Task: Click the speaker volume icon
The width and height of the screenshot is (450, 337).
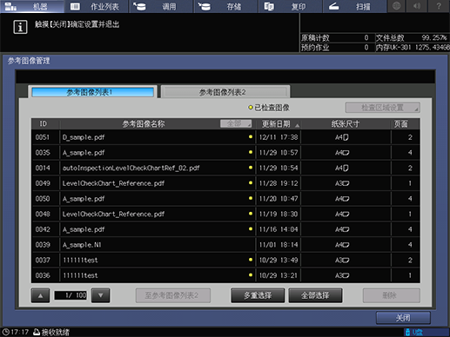Action: tap(417, 6)
